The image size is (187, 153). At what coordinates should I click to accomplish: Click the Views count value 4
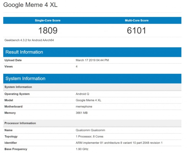point(77,66)
